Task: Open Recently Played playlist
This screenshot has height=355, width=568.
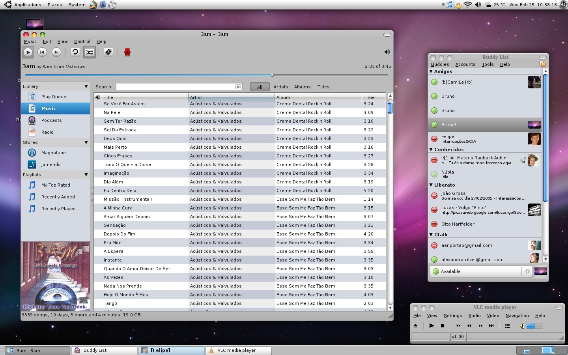Action: point(56,209)
